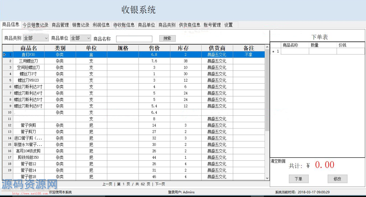Click the price cell 32 of 进口管子剪
The image size is (366, 197).
click(154, 138)
